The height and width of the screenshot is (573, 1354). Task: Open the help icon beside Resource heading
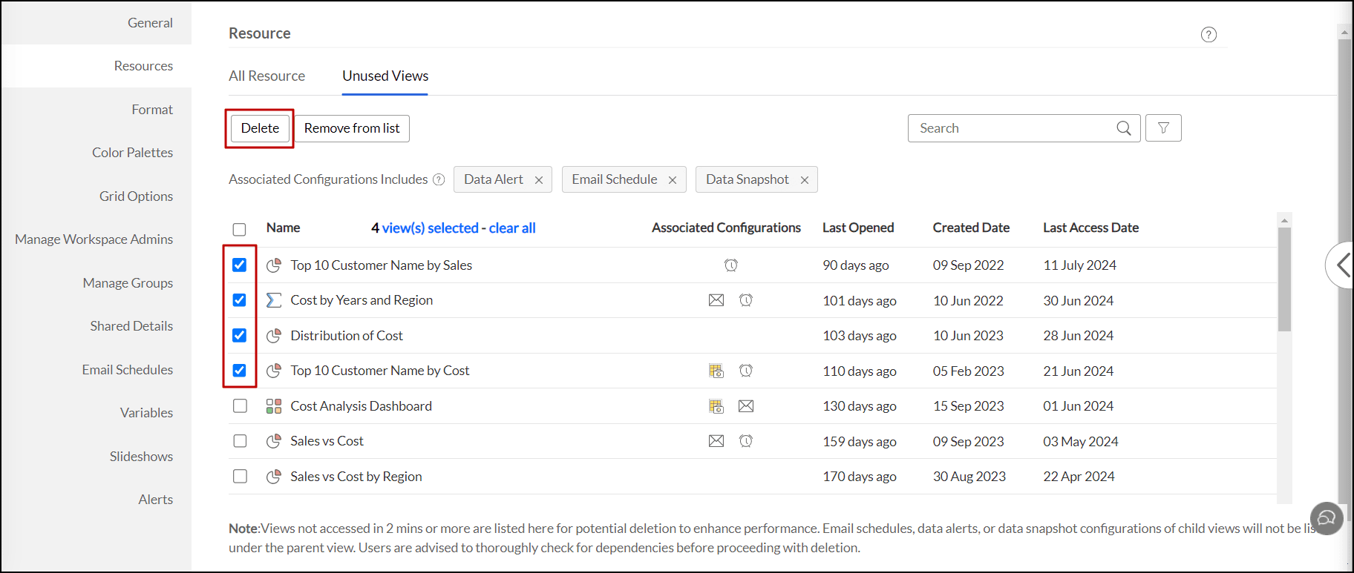(x=1208, y=35)
